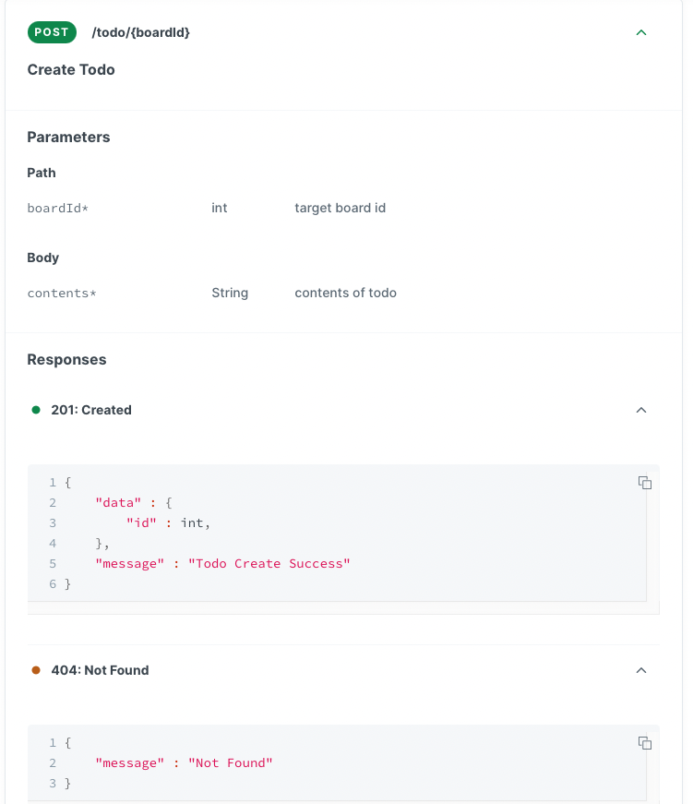Click the Responses section heading
The width and height of the screenshot is (693, 804).
(66, 360)
